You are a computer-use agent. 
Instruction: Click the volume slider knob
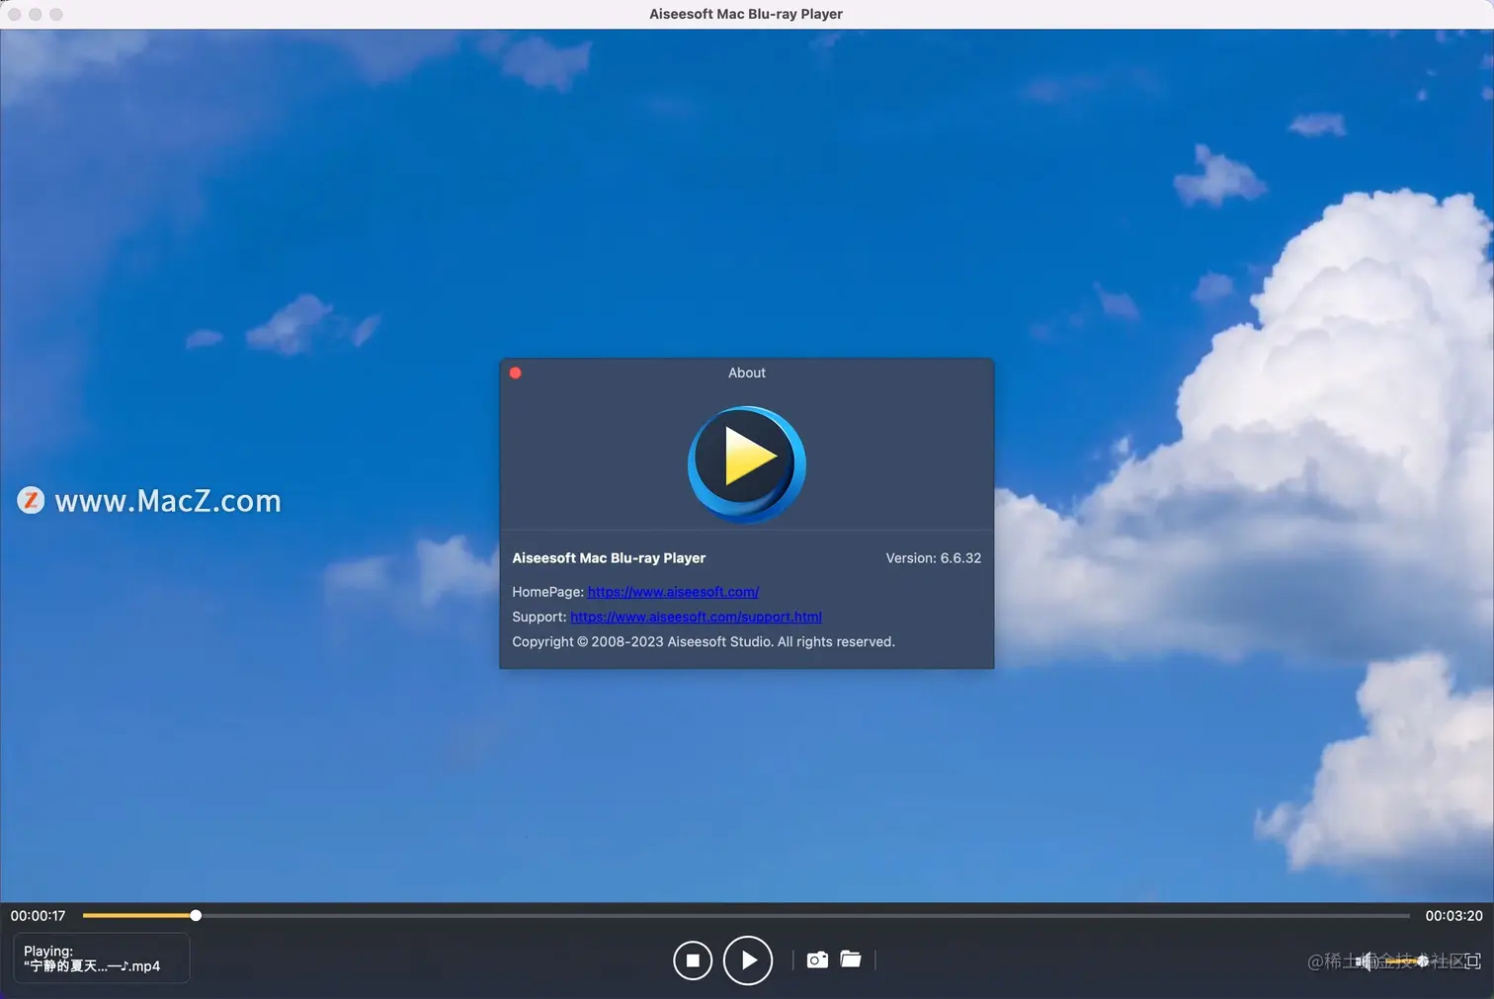(1422, 961)
